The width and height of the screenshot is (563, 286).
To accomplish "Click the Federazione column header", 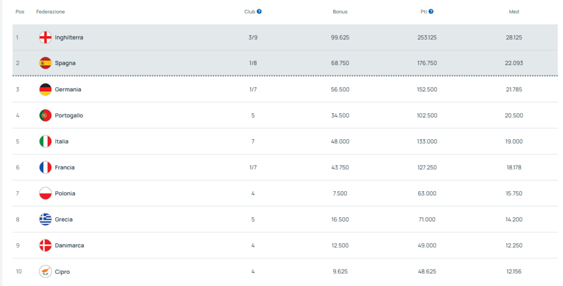I will (x=51, y=12).
